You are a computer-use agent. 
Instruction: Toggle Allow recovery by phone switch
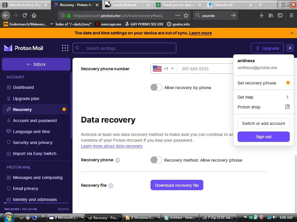(x=156, y=87)
